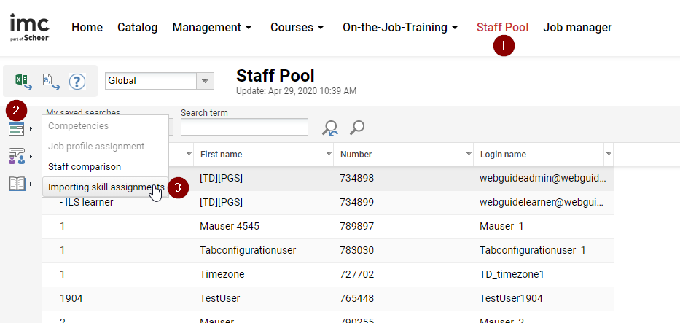
Task: Click the imc Scheer logo
Action: [x=29, y=28]
